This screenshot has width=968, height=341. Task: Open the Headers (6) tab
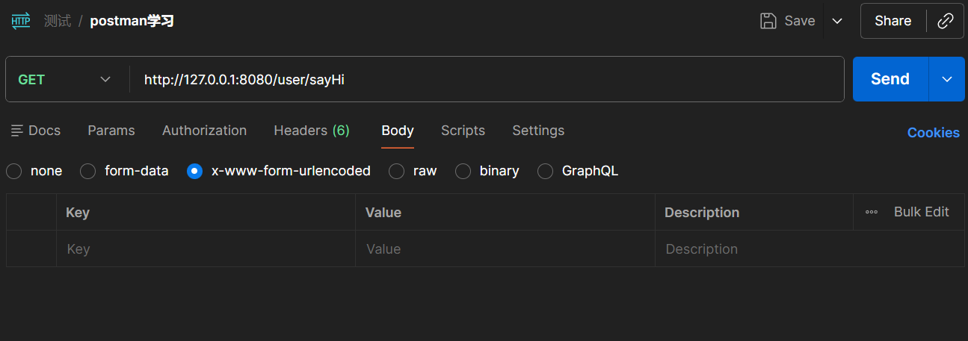(312, 131)
